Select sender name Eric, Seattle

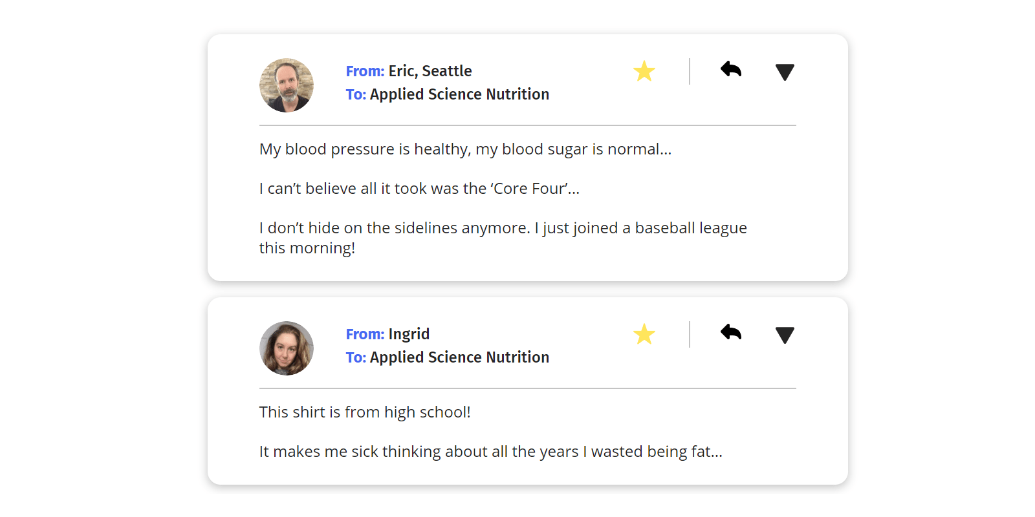point(430,71)
